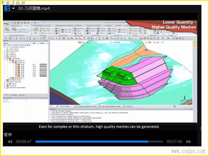Expand the Property tree node

5,57
